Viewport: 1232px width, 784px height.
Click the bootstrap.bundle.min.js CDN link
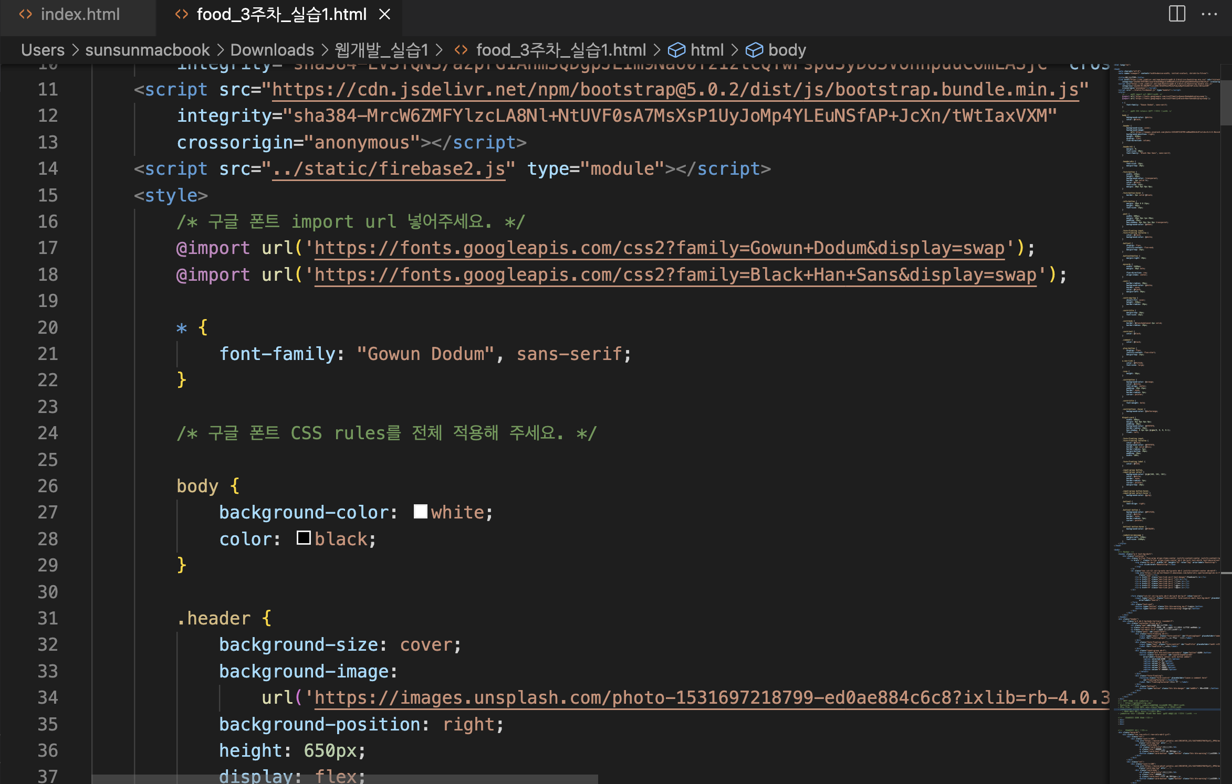[x=675, y=90]
